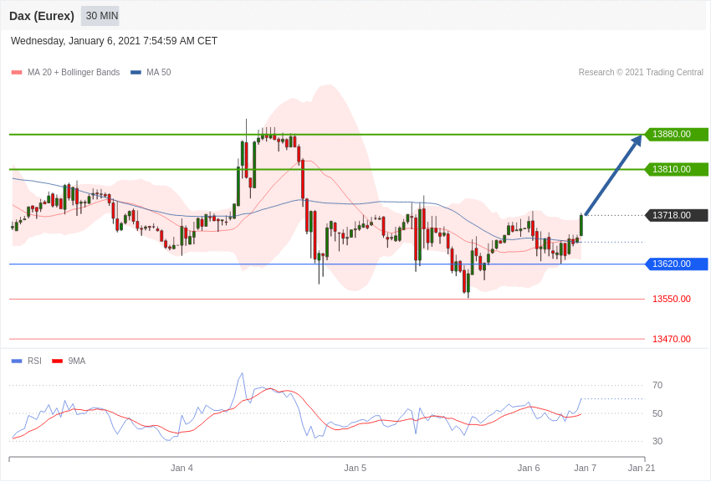Toggle the RSI legend entry

point(26,361)
